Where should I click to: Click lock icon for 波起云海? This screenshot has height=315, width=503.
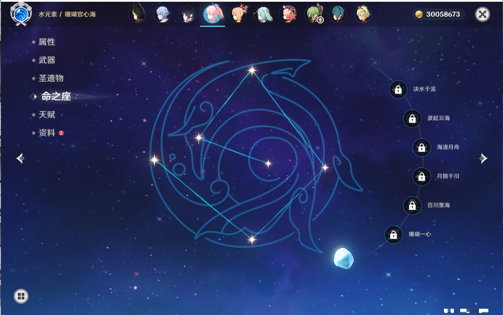click(412, 119)
